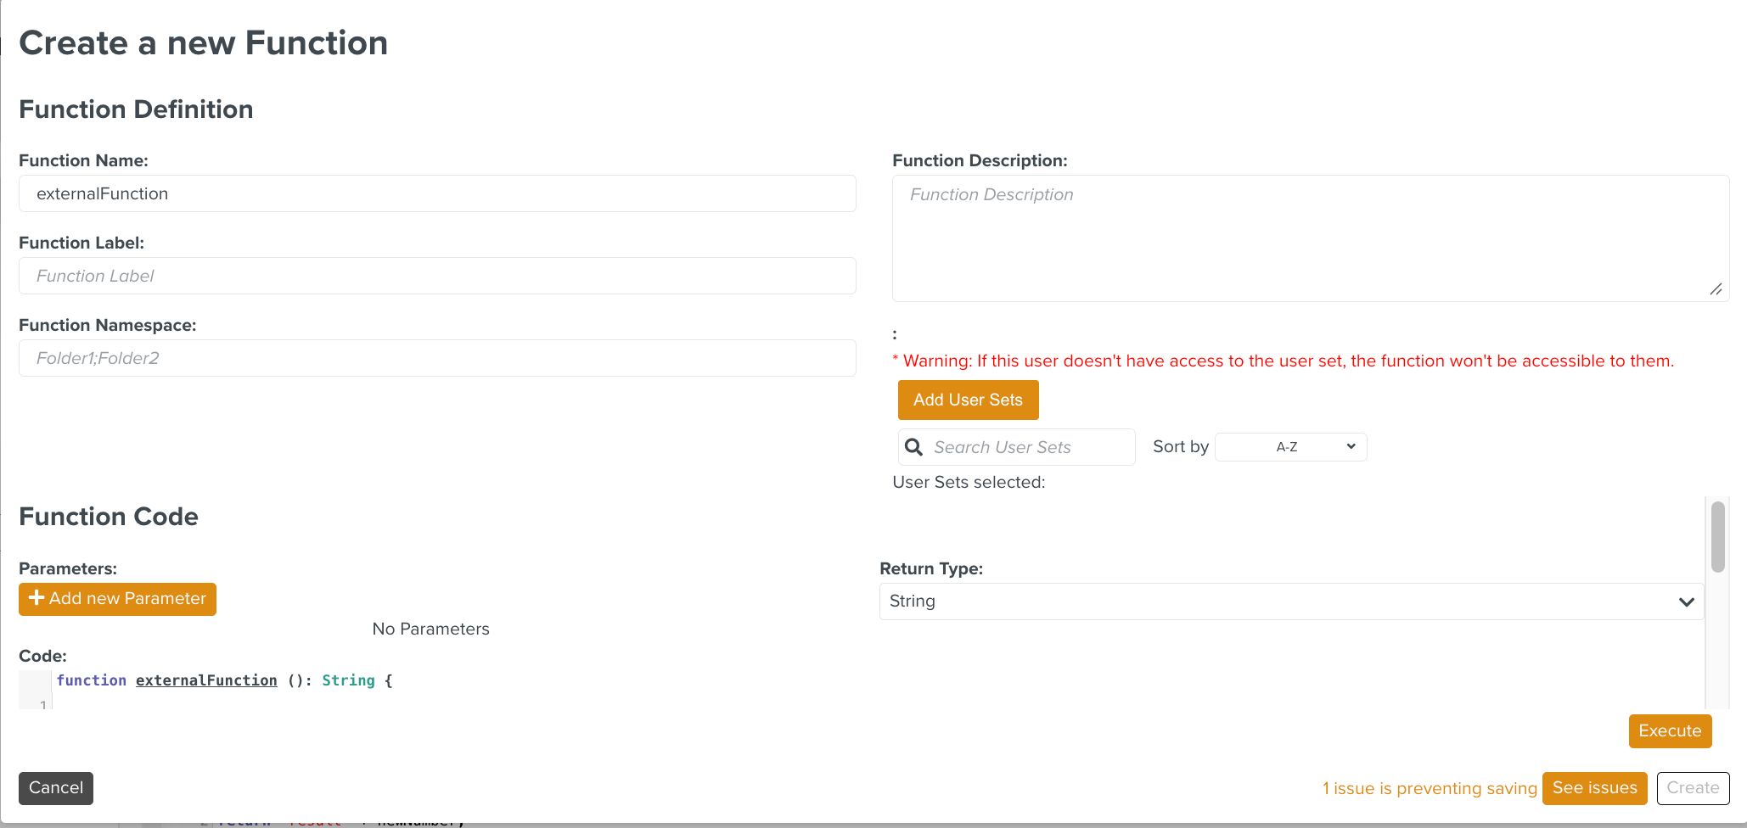This screenshot has width=1747, height=828.
Task: Select the Function Namespace input
Action: pos(437,359)
